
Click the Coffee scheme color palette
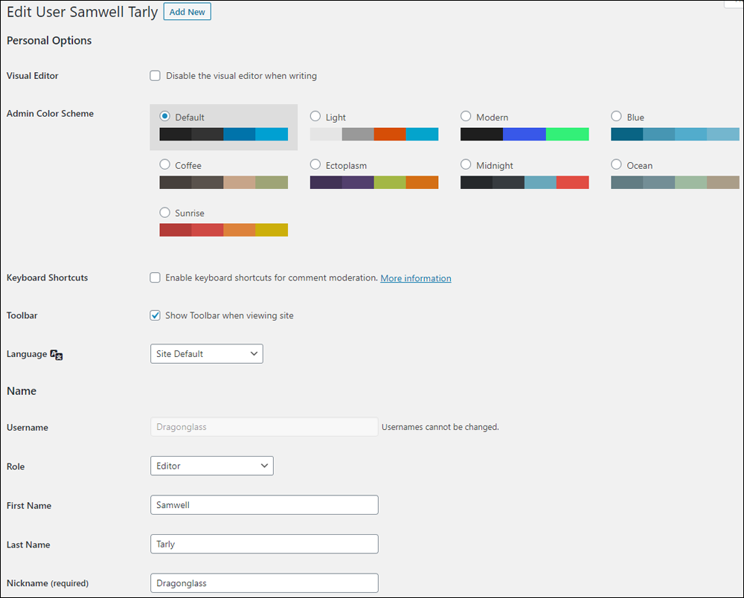(223, 182)
